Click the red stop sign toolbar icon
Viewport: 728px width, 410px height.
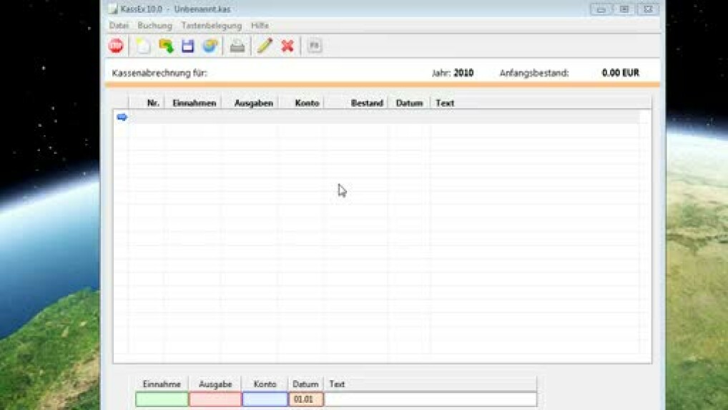116,46
